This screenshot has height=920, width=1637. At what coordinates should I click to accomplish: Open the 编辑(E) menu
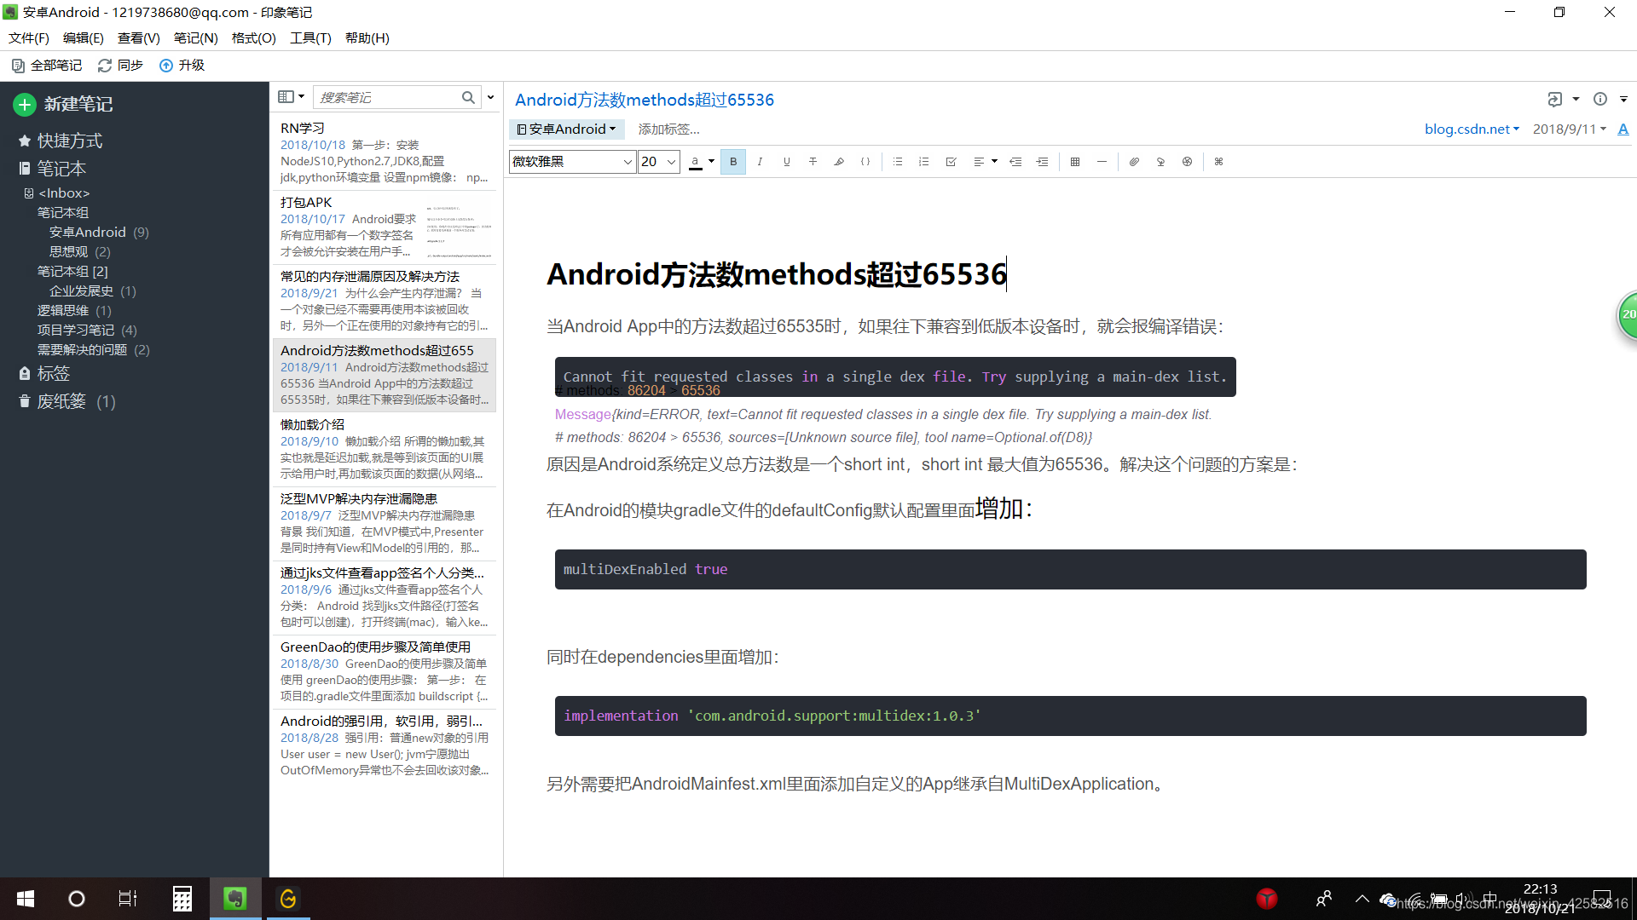click(x=84, y=38)
